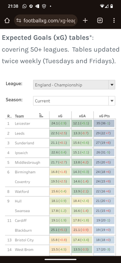
Task: Select the xG Pts column header
Action: coord(104,116)
